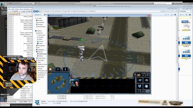
Task: Open the Search menu in the text editor
Action: [x=17, y=9]
